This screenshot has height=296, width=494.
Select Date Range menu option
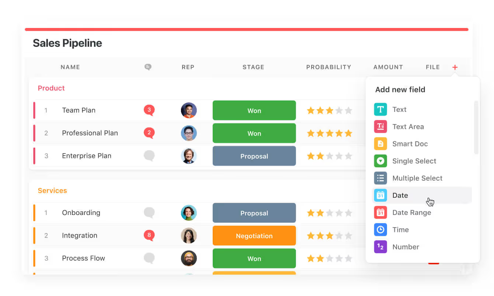coord(411,212)
